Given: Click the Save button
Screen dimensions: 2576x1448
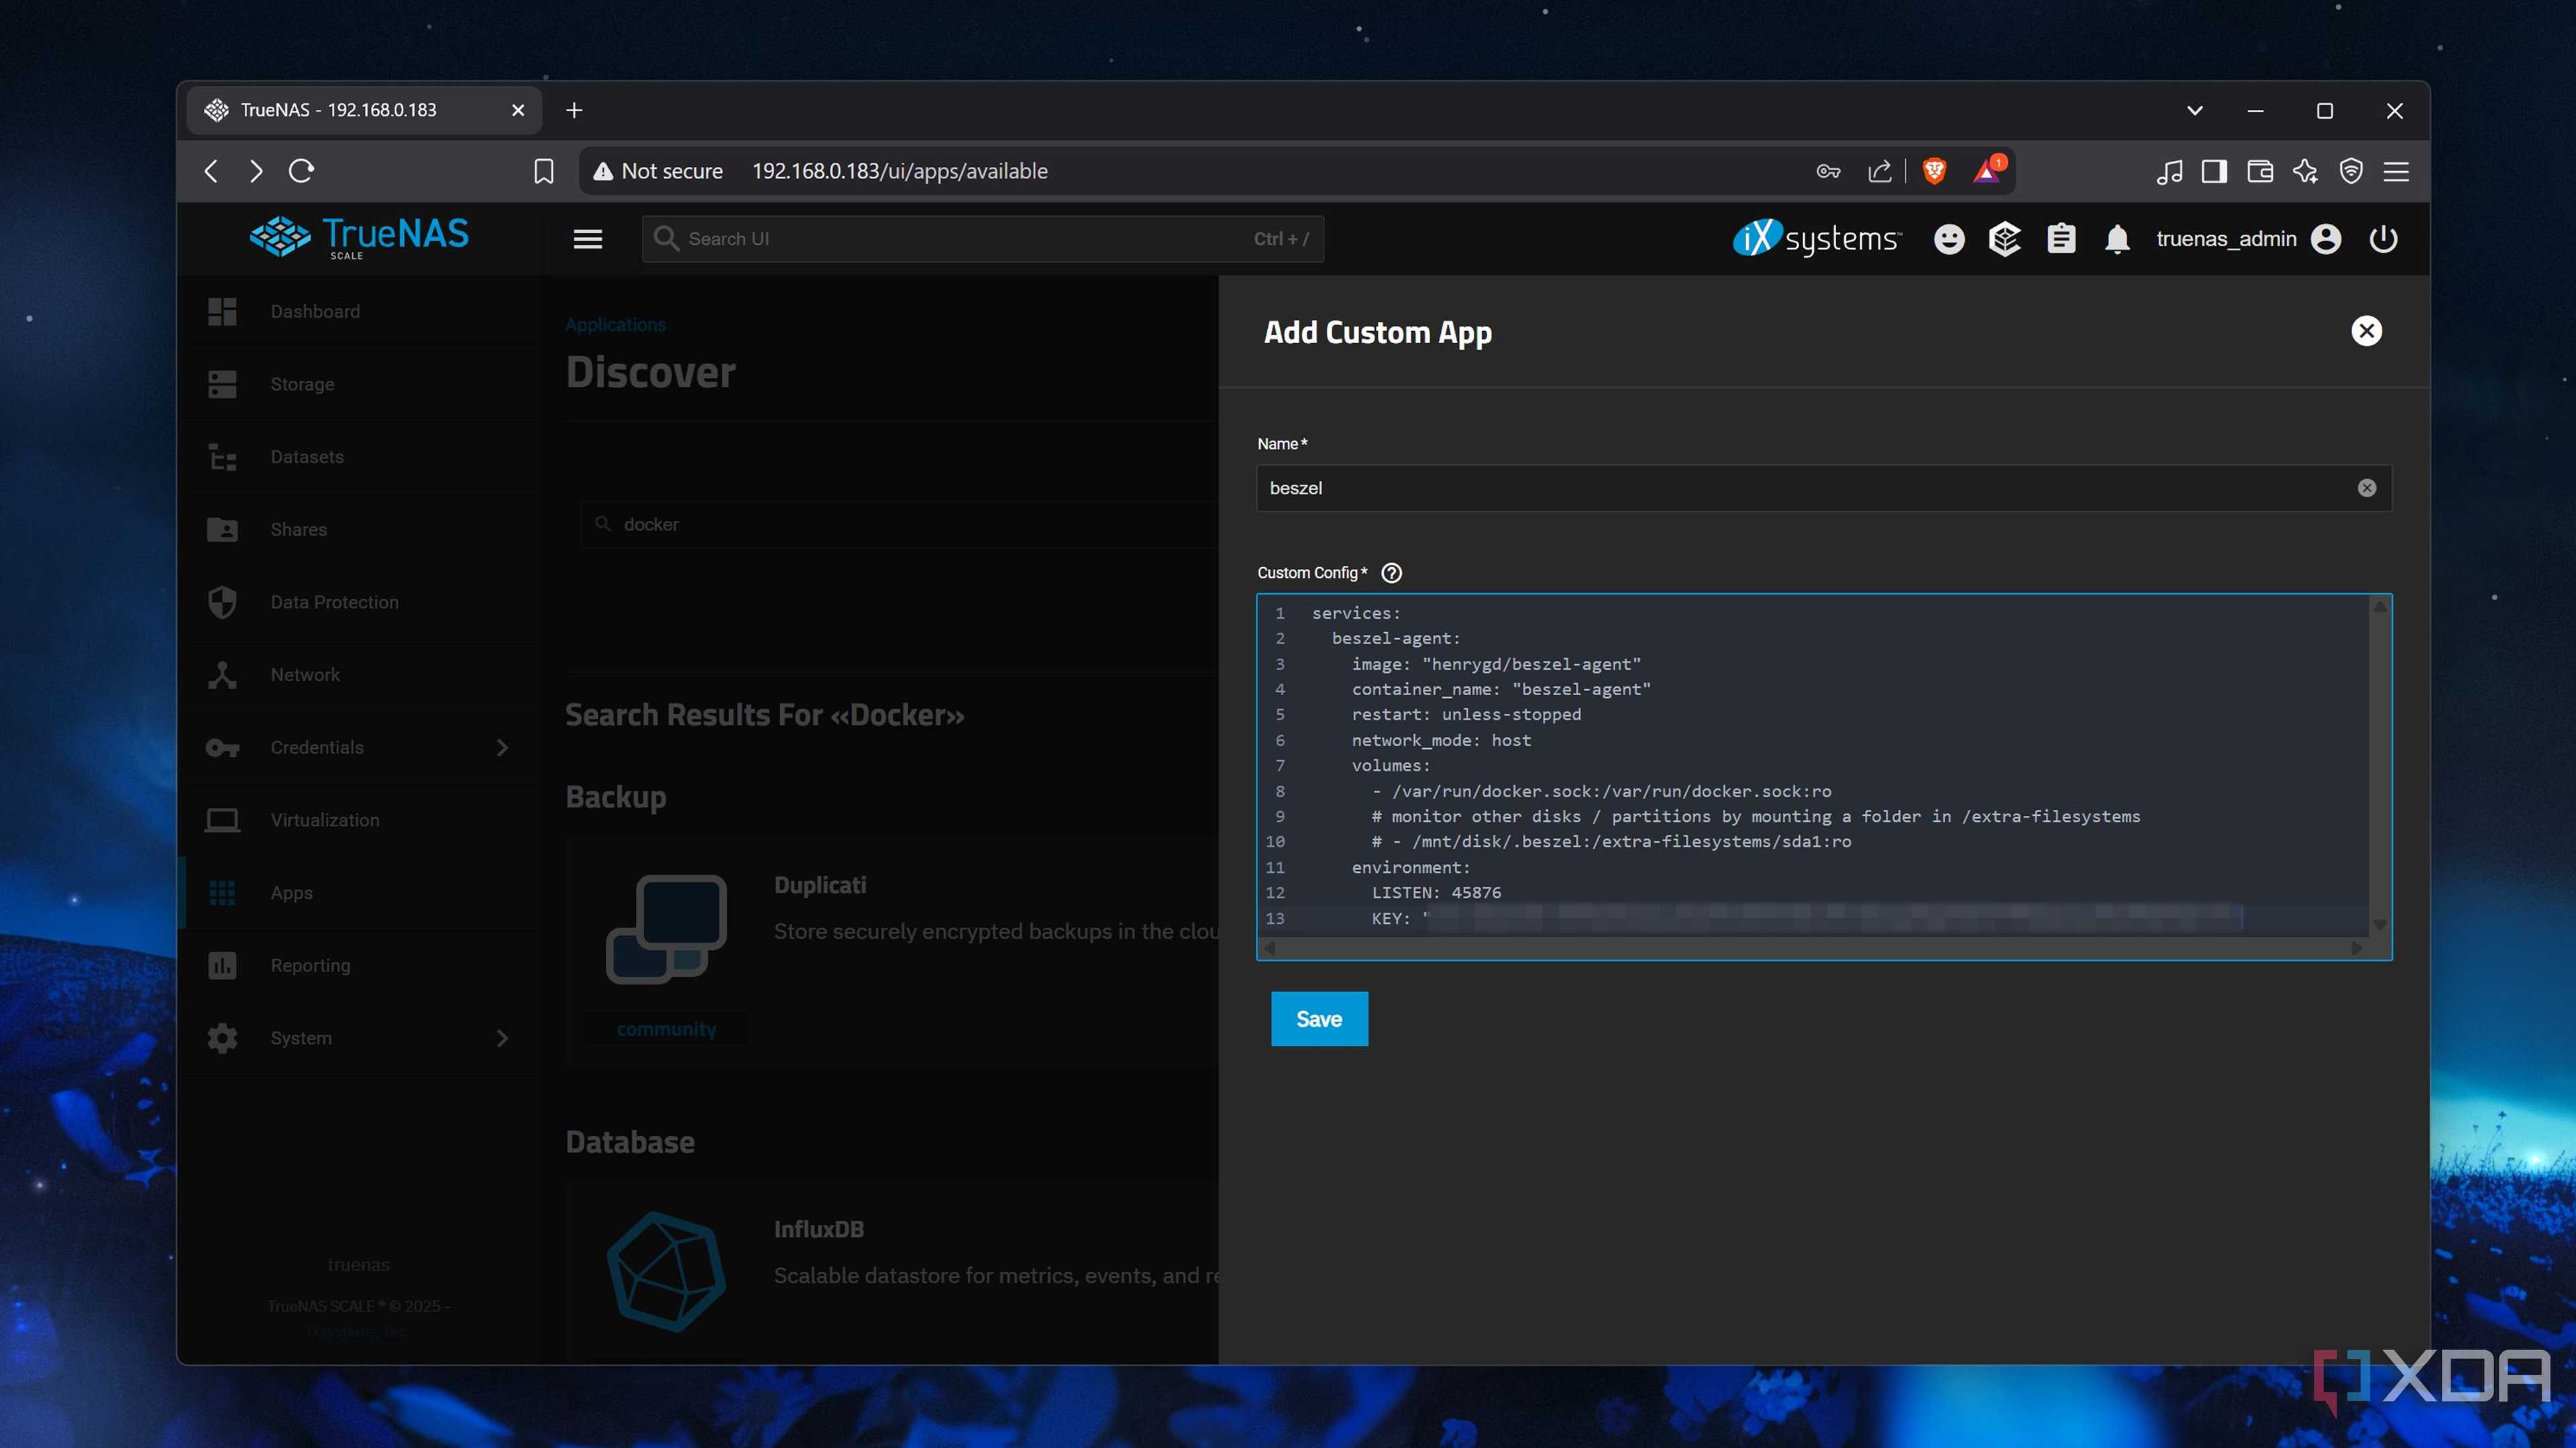Looking at the screenshot, I should 1318,1018.
